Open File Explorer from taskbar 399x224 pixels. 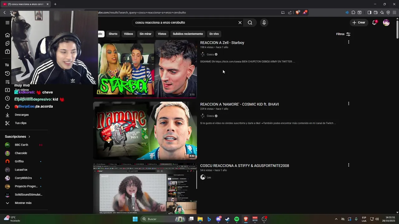(x=200, y=219)
